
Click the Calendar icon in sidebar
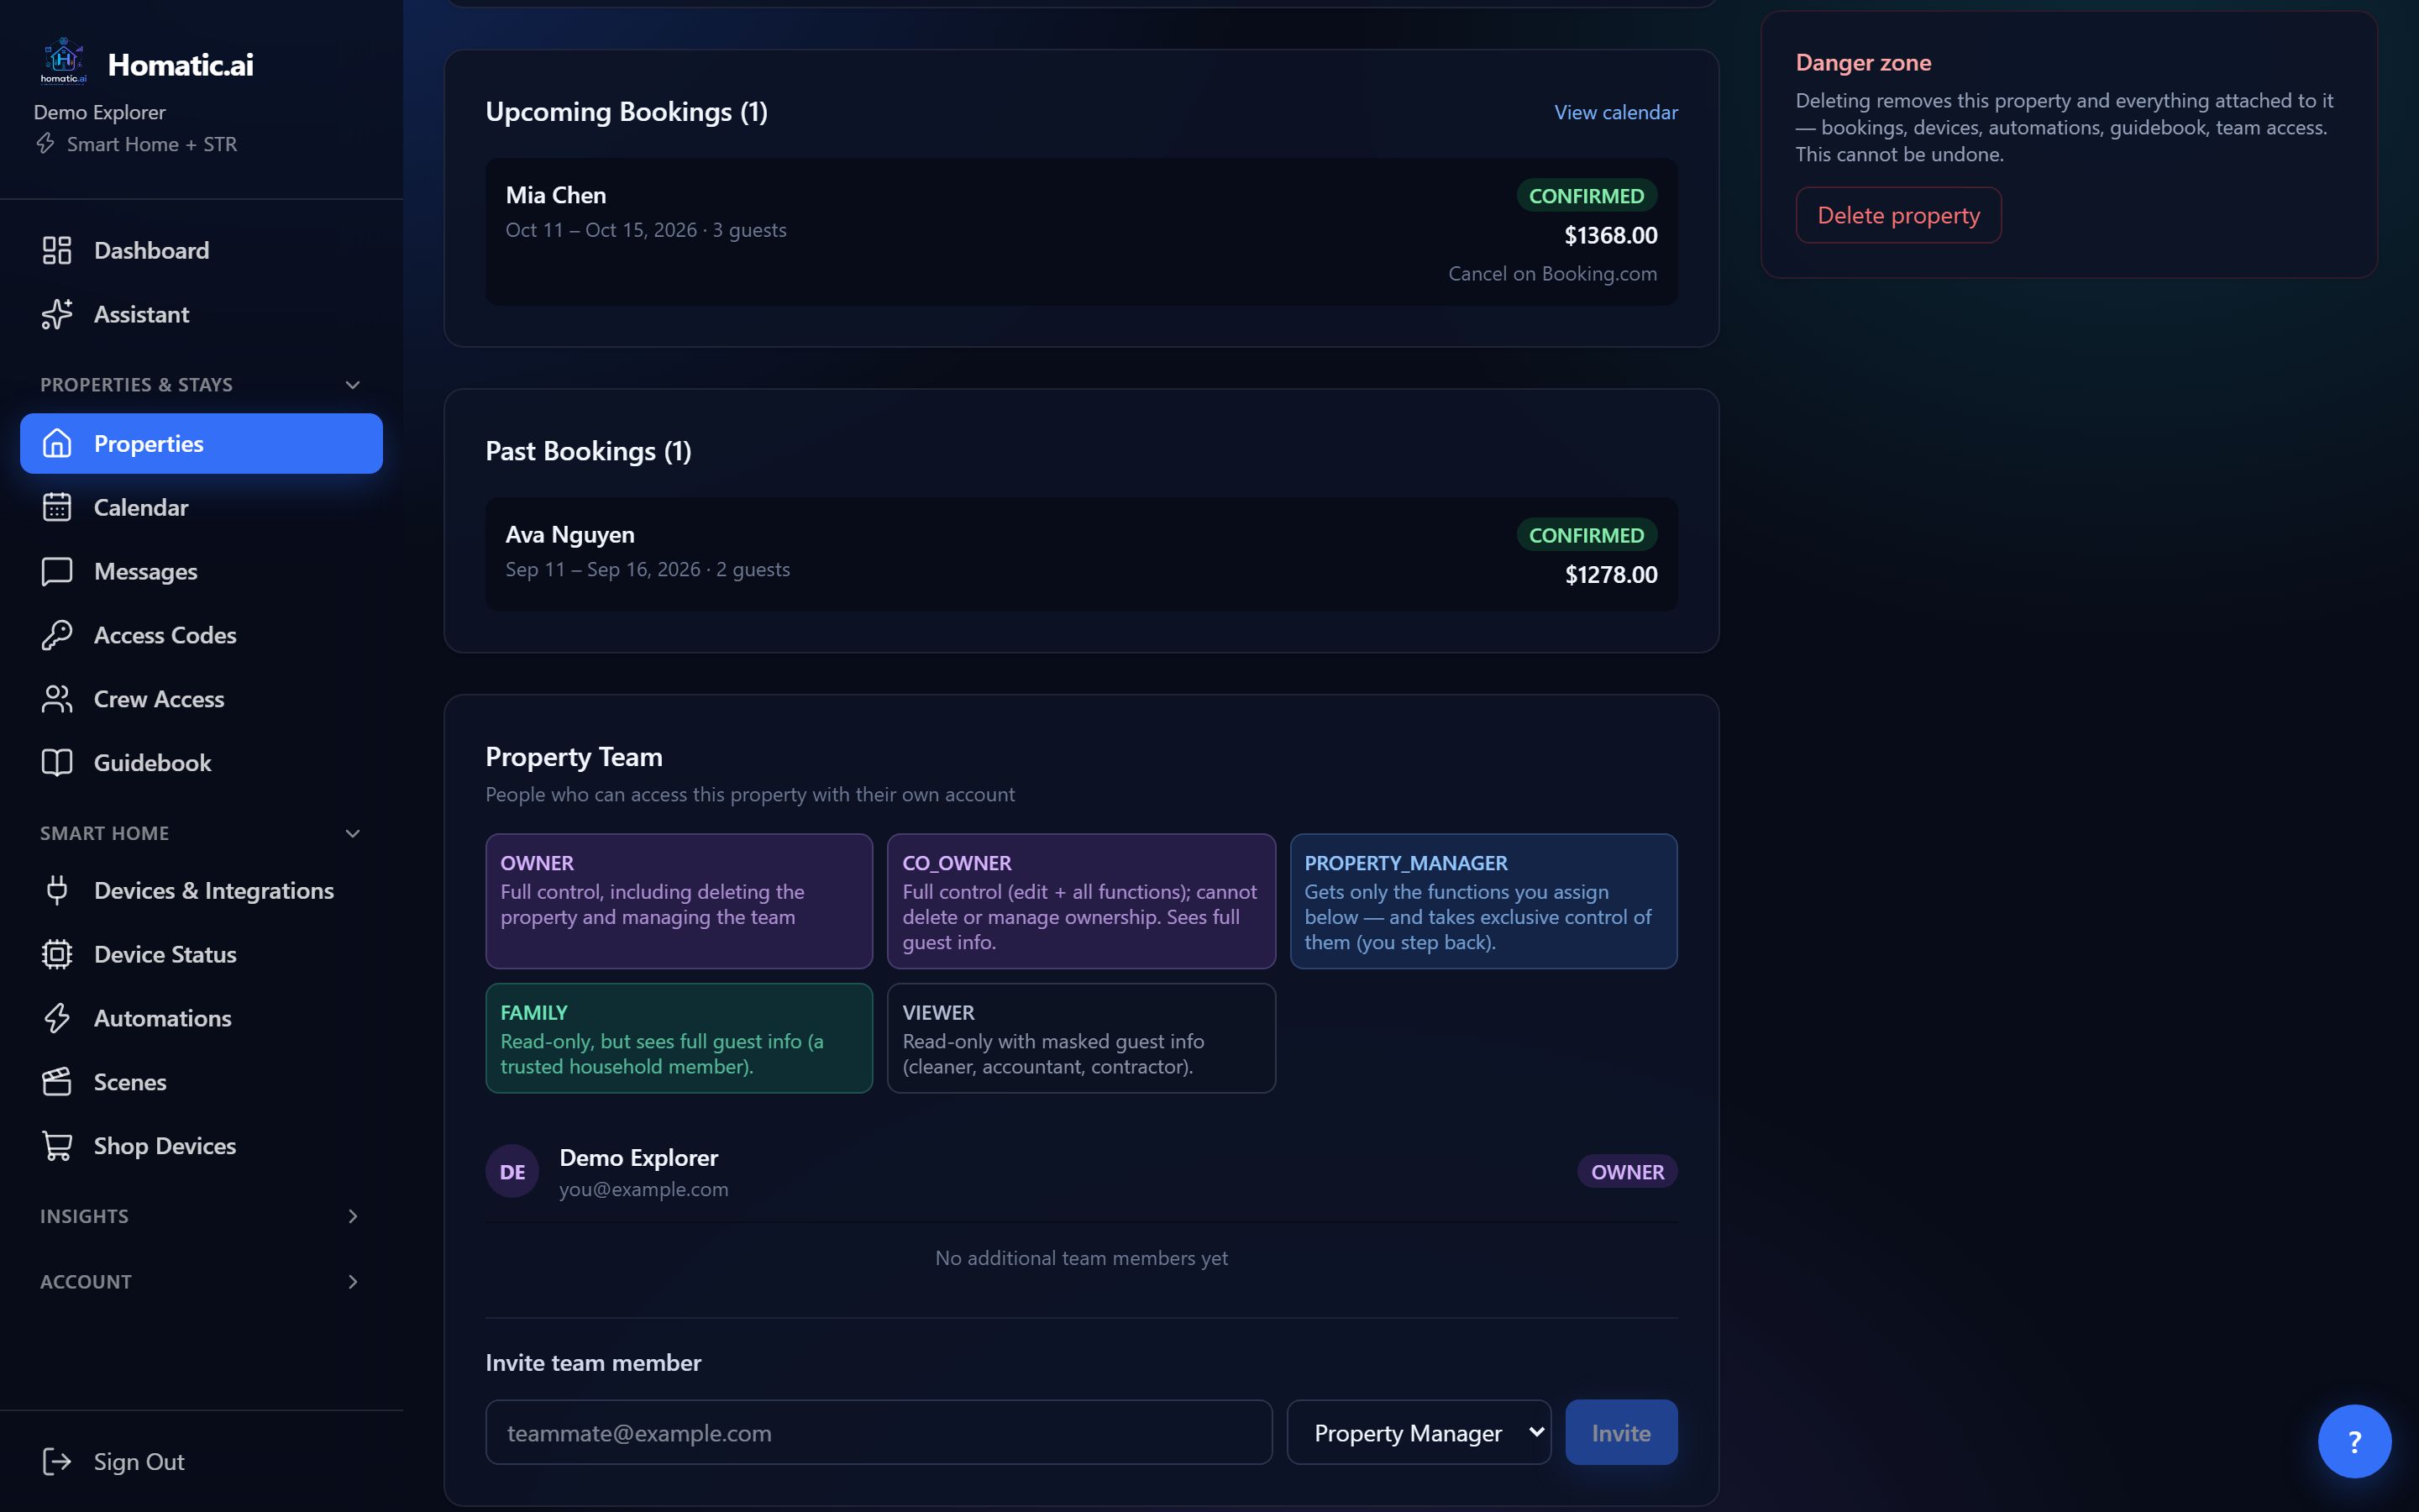pos(57,507)
